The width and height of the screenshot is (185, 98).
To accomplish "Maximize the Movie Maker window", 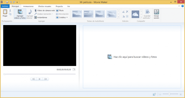I will [175, 2].
